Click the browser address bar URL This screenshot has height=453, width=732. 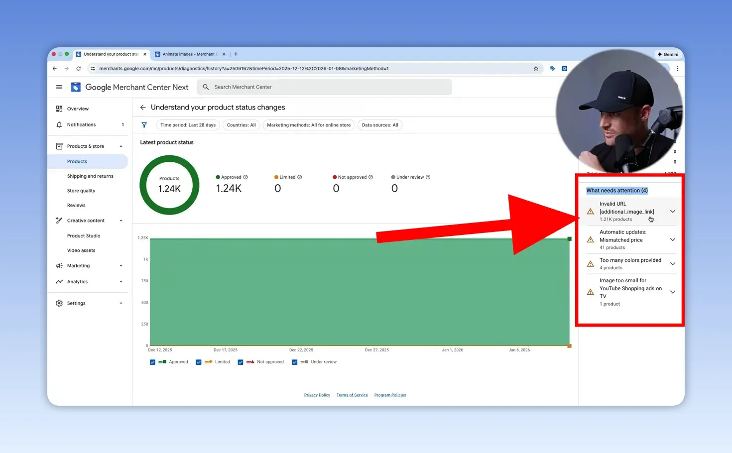coord(244,69)
